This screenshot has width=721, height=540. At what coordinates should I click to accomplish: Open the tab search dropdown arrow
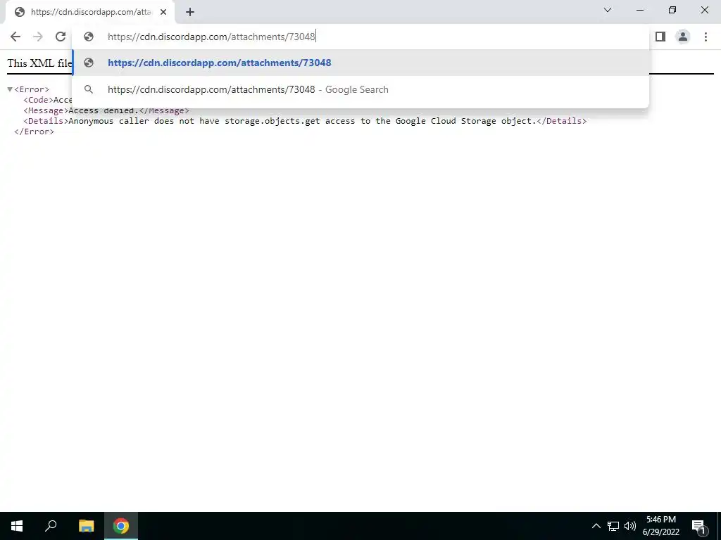tap(608, 10)
